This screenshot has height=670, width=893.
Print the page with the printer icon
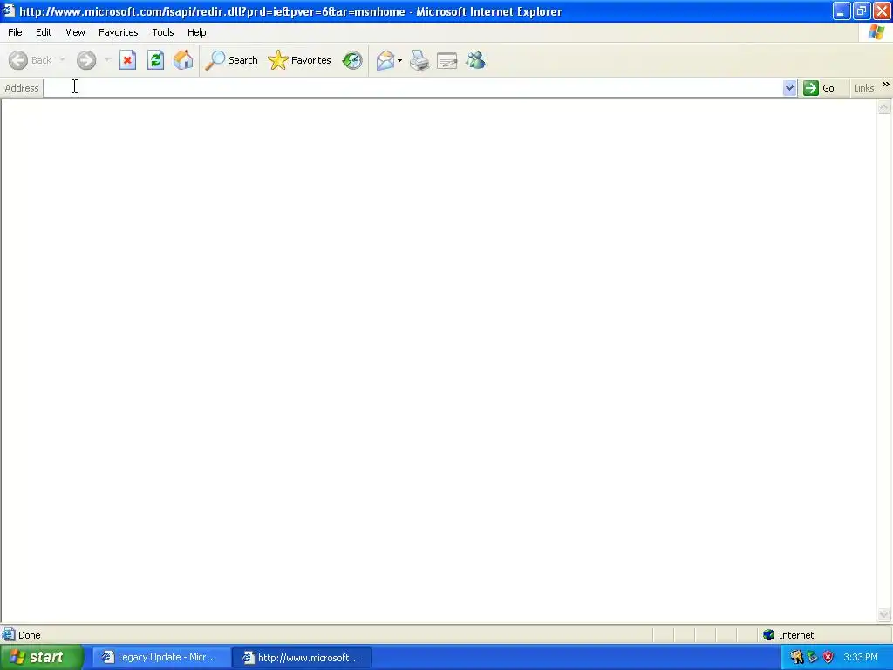point(419,60)
